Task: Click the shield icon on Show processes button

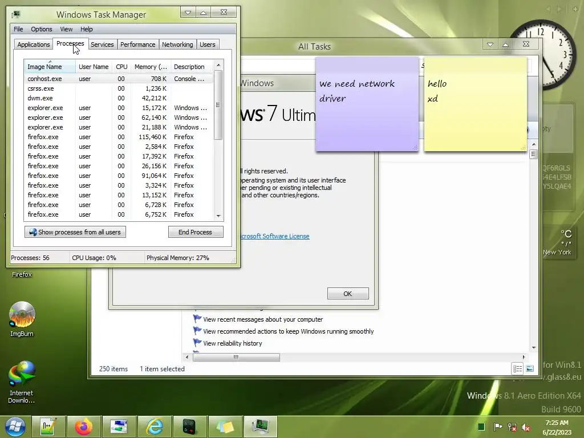Action: click(x=33, y=232)
